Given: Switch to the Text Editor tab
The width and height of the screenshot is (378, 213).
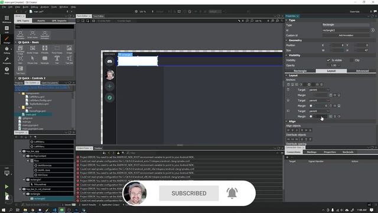Looking at the screenshot, I should (x=99, y=16).
